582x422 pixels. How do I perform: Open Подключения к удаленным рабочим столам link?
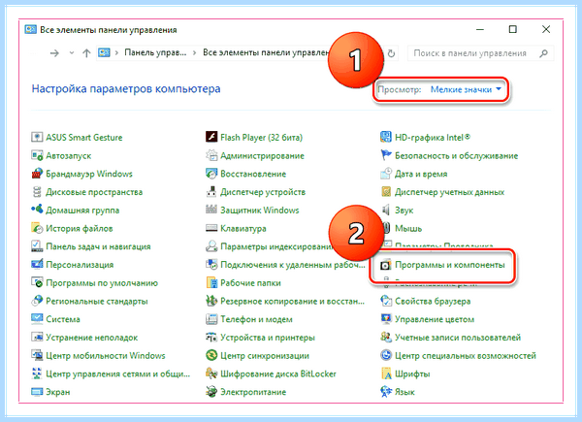coord(293,265)
